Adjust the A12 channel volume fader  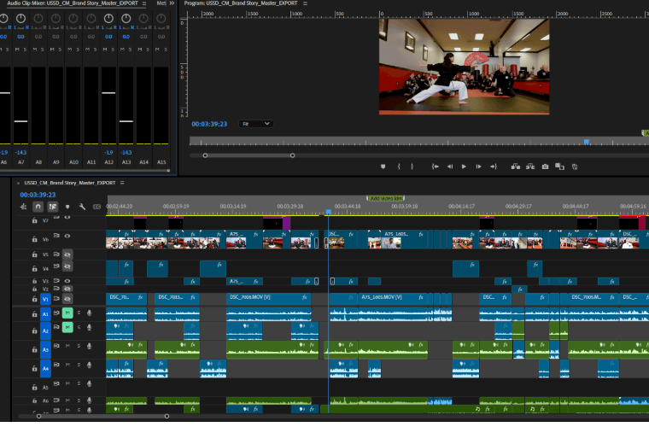(x=108, y=93)
